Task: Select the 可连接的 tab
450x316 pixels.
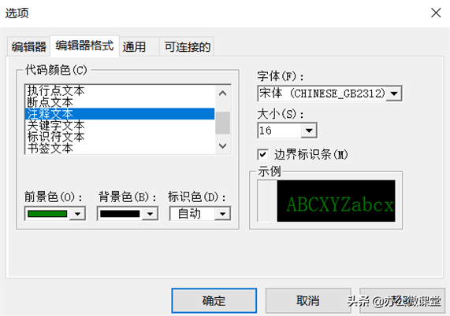Action: click(x=187, y=46)
